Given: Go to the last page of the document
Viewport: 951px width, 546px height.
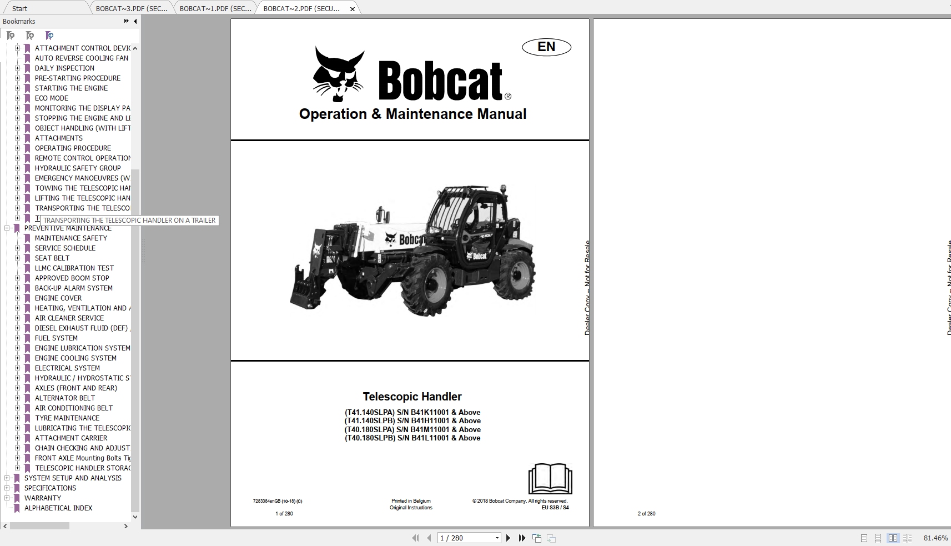Looking at the screenshot, I should tap(522, 538).
